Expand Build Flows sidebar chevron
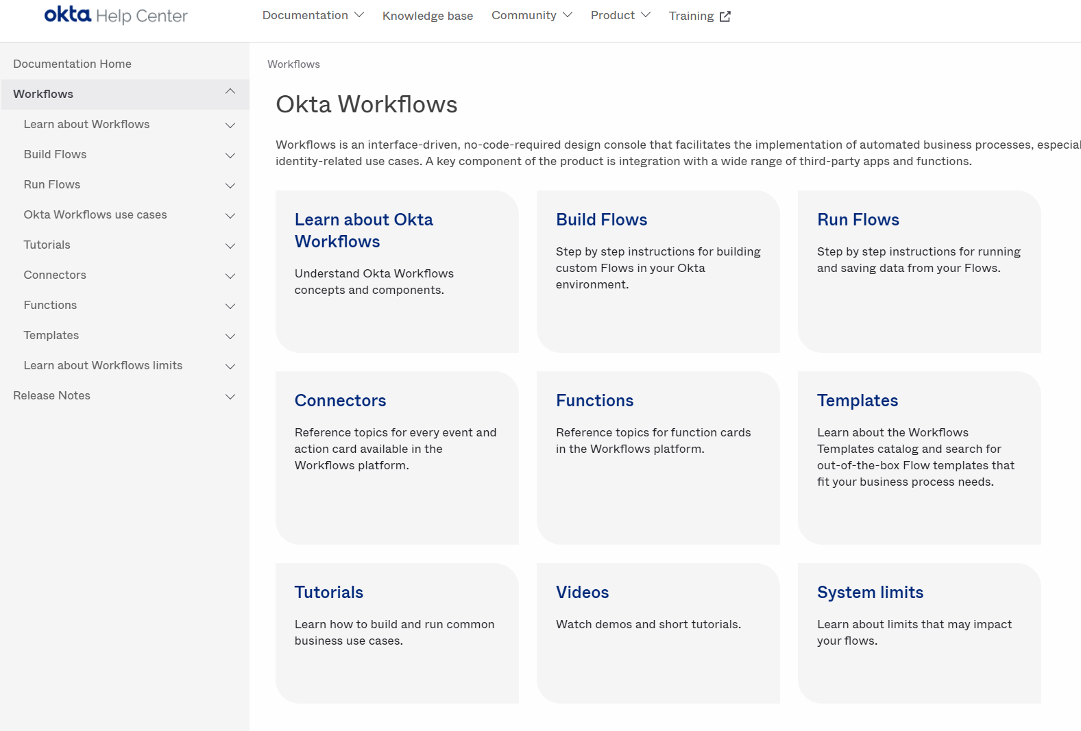The image size is (1081, 731). [x=230, y=156]
